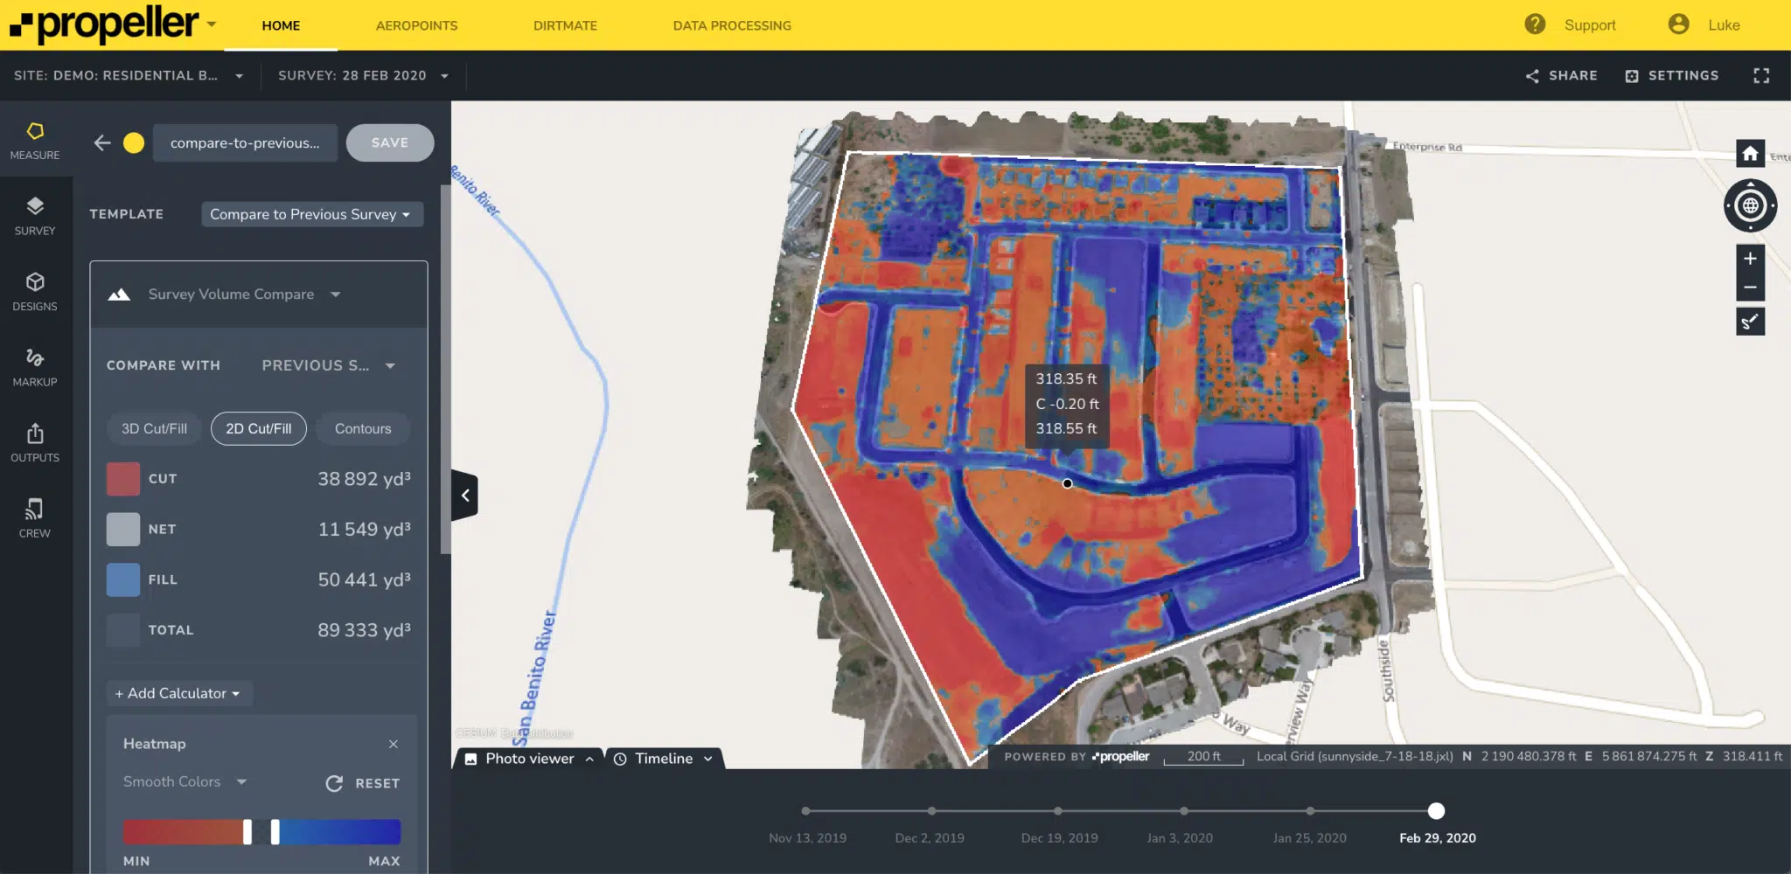Screen dimensions: 1791x874
Task: Open the Crew panel
Action: coord(35,518)
